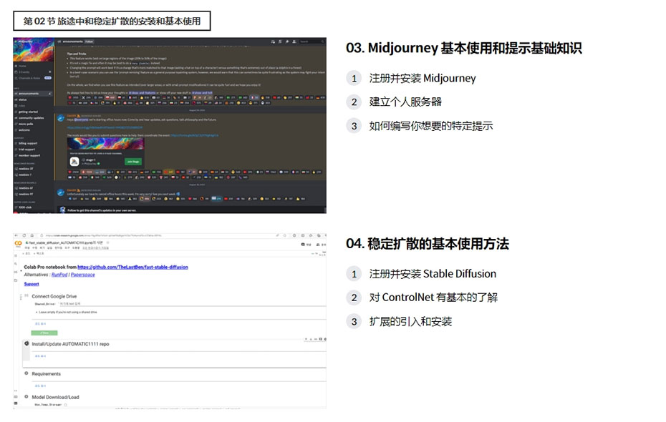Click the add text cell button in Colab
666x422 pixels.
(x=39, y=253)
